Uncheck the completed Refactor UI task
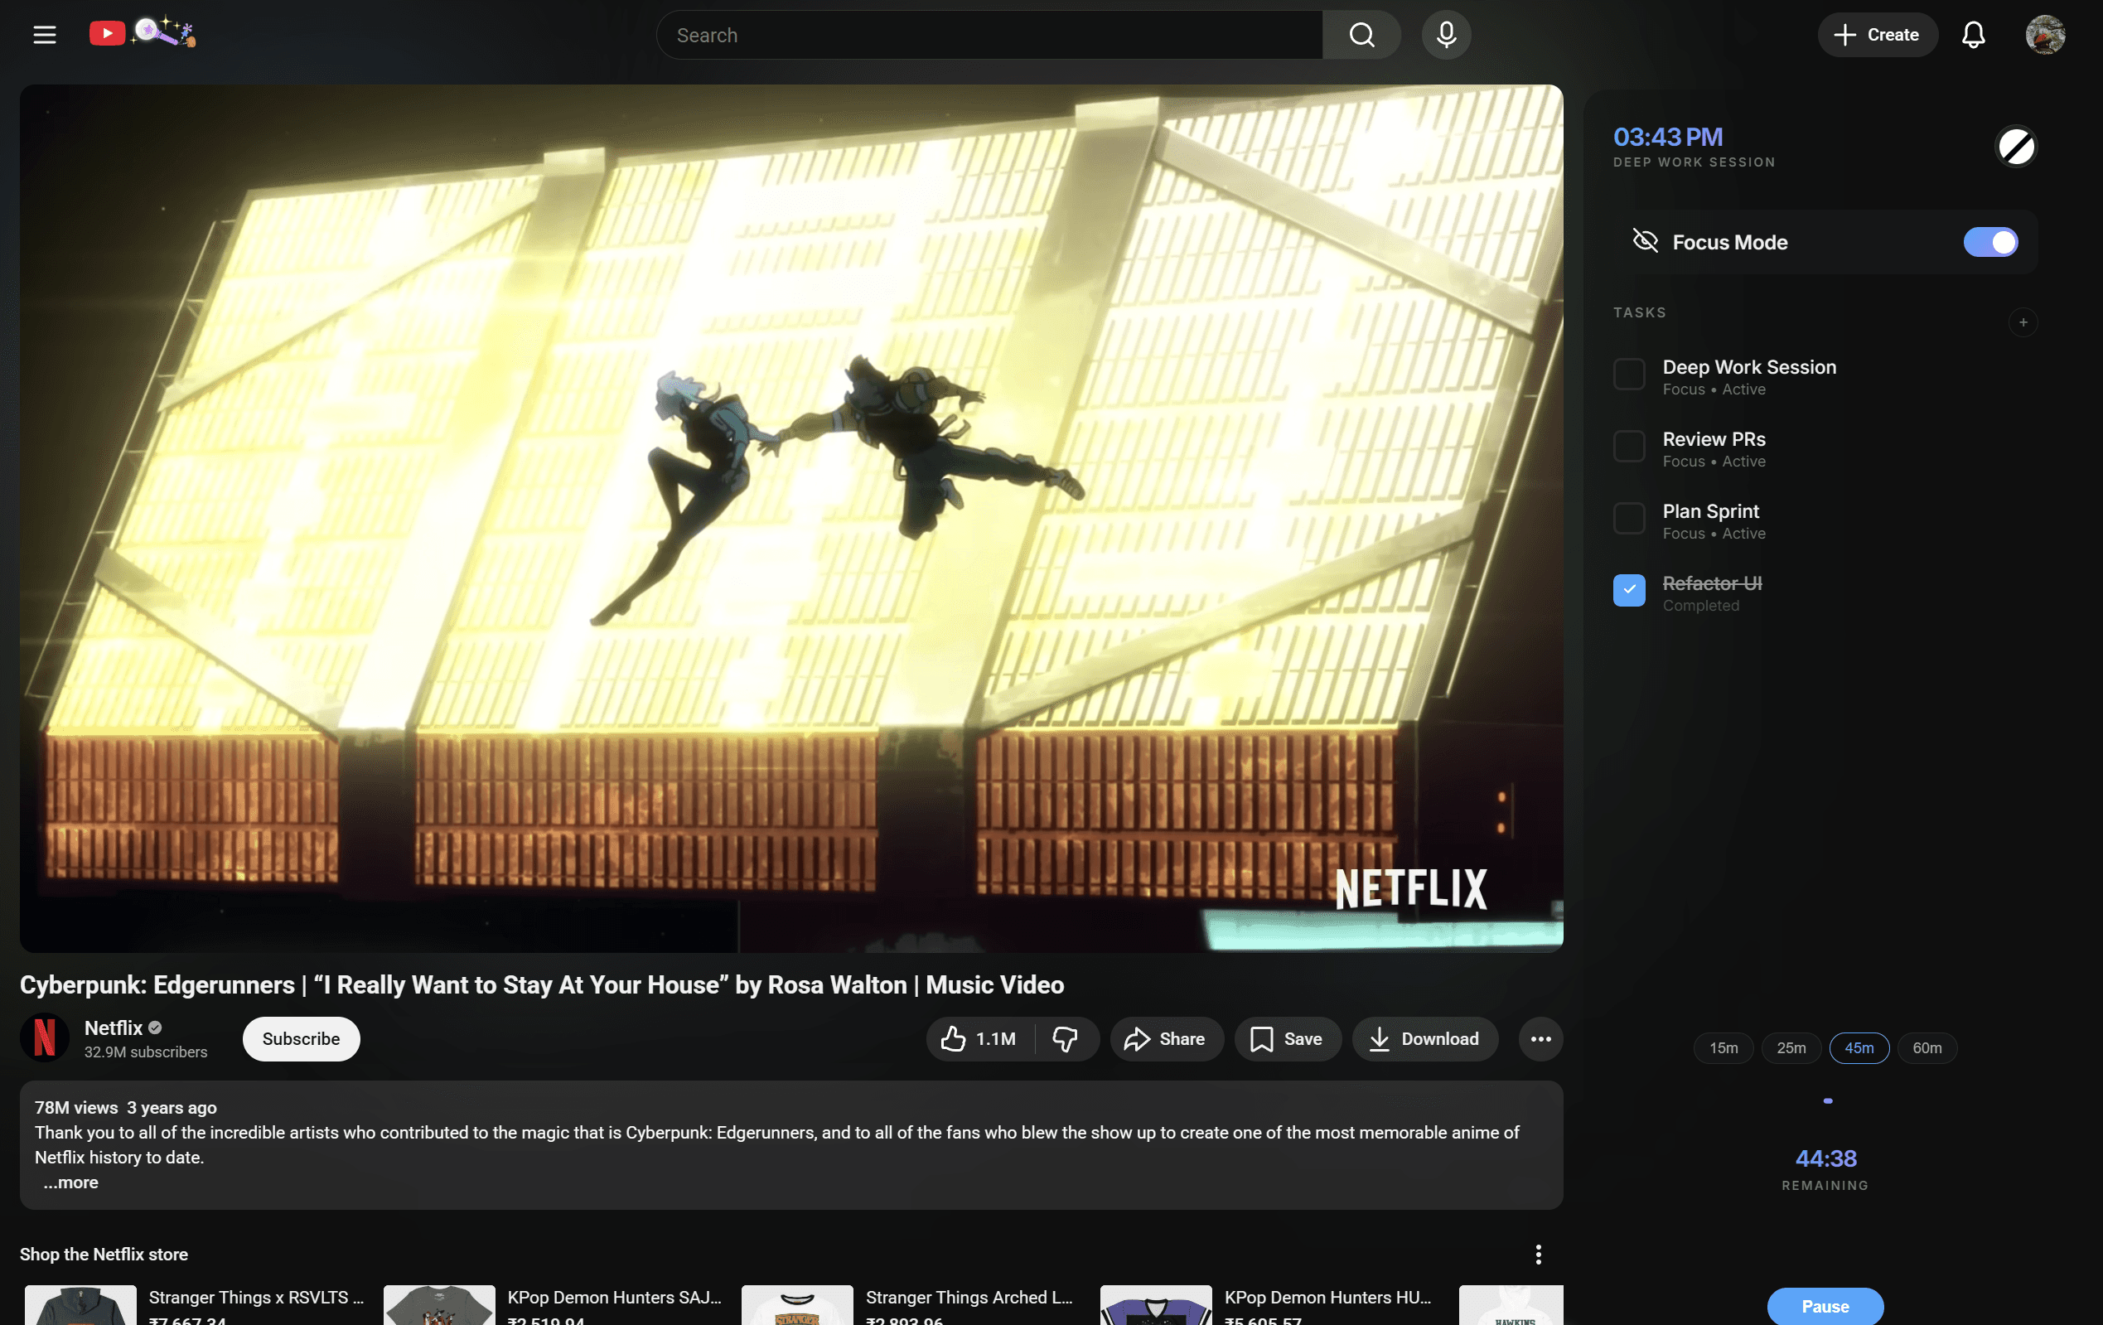Screen dimensions: 2103x1325 click(x=1628, y=591)
